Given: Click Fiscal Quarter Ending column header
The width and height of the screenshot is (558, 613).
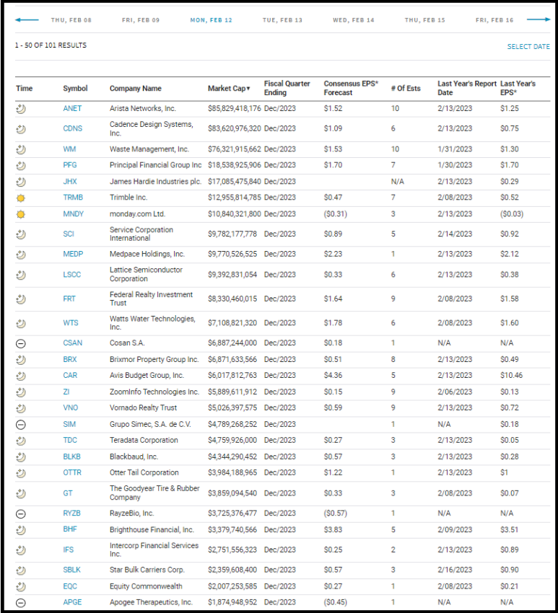Looking at the screenshot, I should click(287, 88).
